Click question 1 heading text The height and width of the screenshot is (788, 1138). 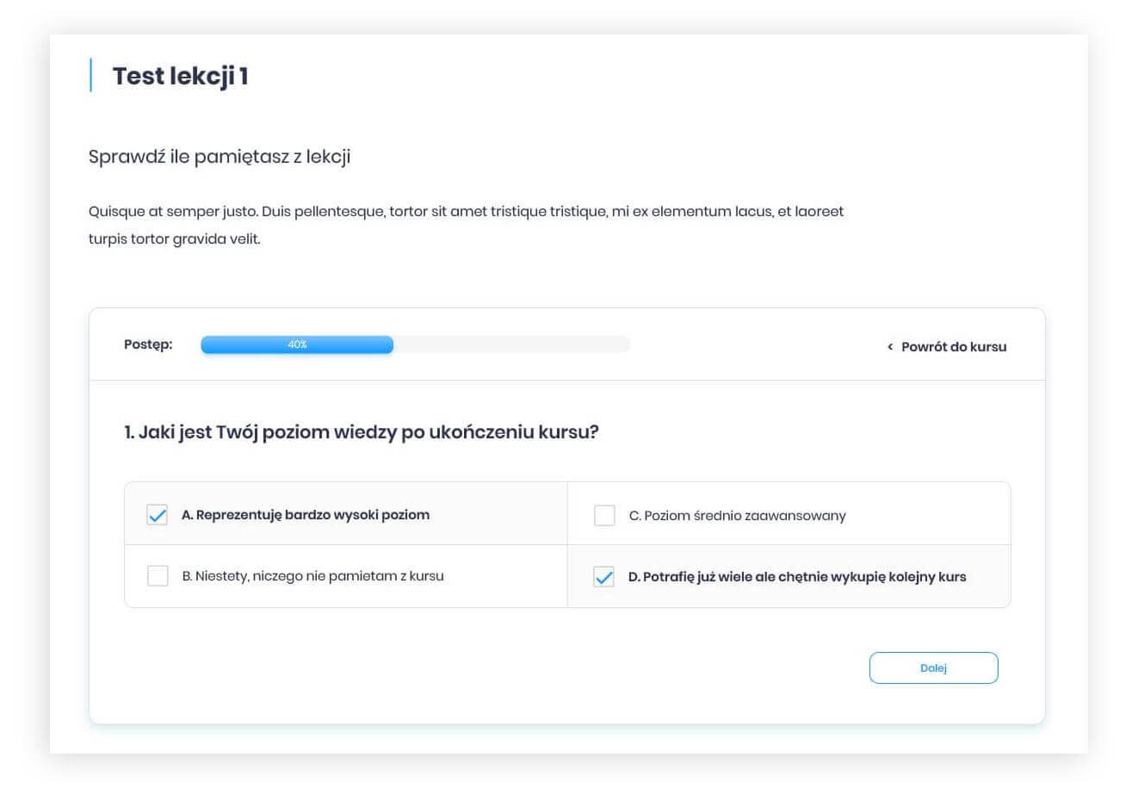pos(361,431)
